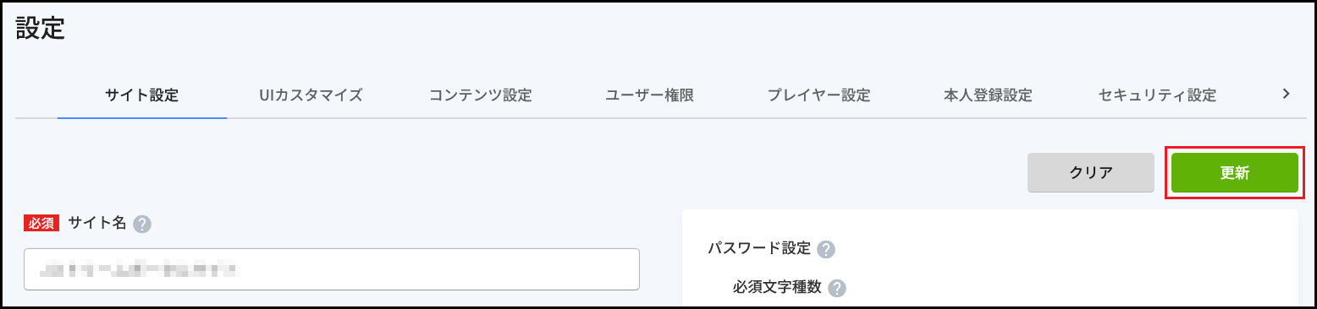Image resolution: width=1317 pixels, height=309 pixels.
Task: Open the プレイヤー設定 tab
Action: tap(818, 95)
